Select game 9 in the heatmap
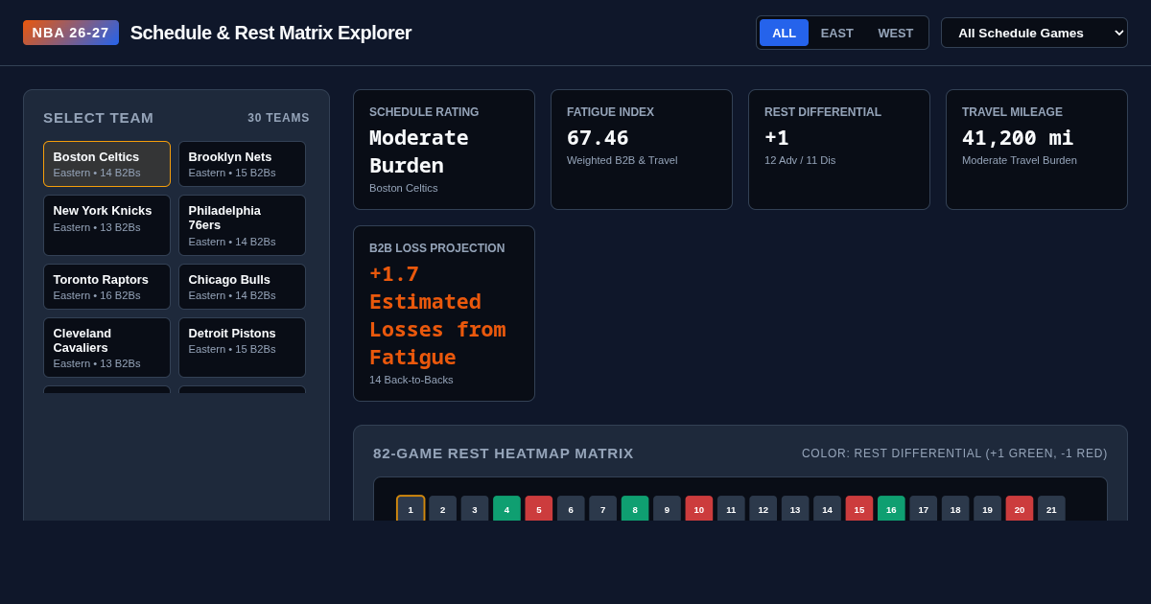The width and height of the screenshot is (1151, 604). pos(667,509)
